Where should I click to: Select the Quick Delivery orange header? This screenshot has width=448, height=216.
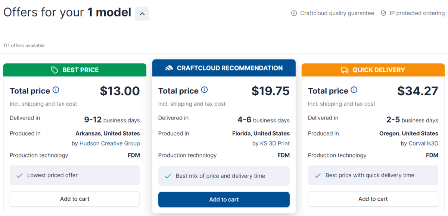pos(373,70)
